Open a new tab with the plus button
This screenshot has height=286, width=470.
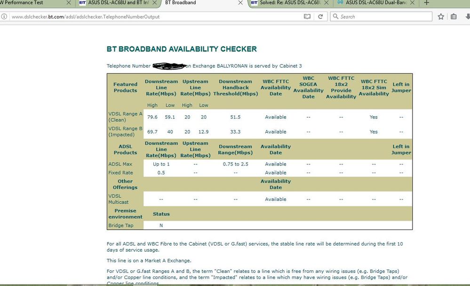[x=427, y=3]
